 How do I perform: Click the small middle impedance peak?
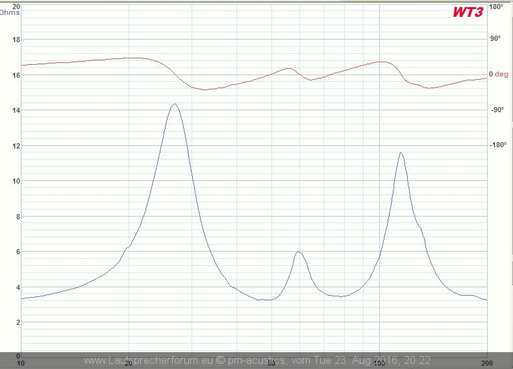point(297,252)
